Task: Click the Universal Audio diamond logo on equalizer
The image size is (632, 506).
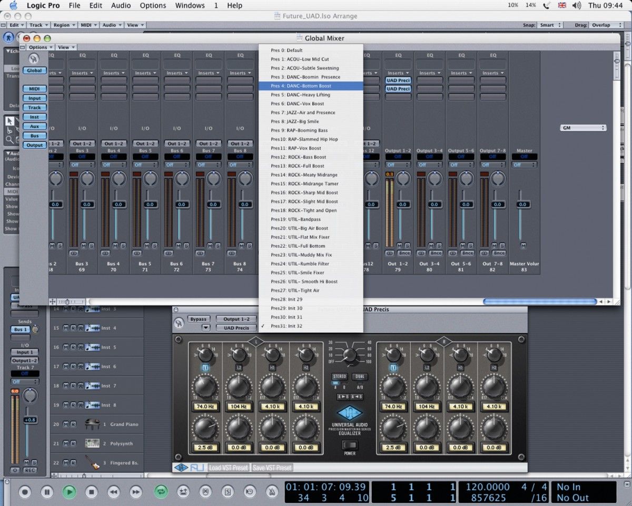Action: coord(350,413)
